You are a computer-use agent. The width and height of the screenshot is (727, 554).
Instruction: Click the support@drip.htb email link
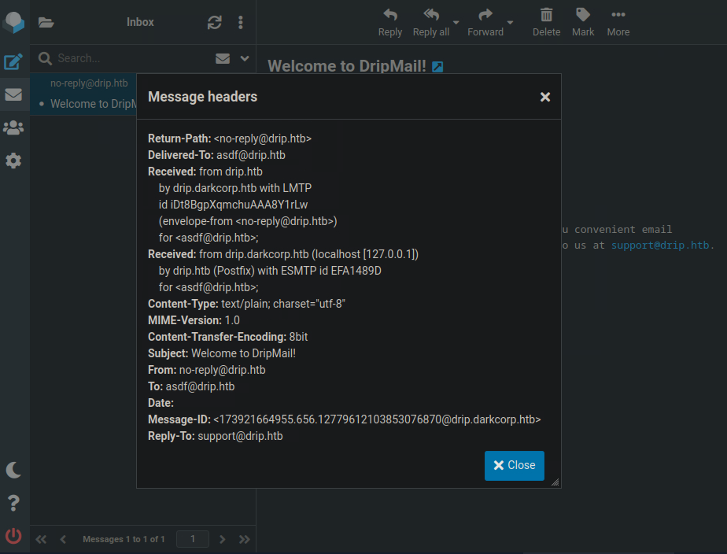click(x=660, y=245)
